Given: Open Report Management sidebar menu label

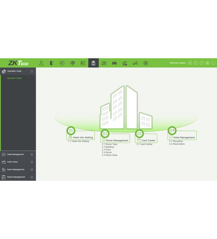Looking at the screenshot, I should coord(16,177).
